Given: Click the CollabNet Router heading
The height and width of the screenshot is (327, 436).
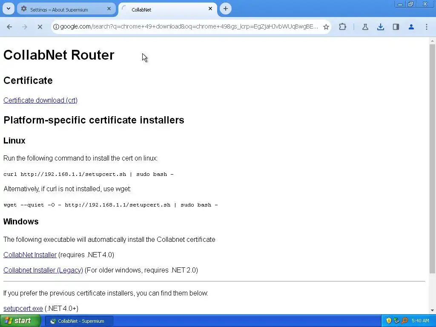Looking at the screenshot, I should tap(59, 55).
